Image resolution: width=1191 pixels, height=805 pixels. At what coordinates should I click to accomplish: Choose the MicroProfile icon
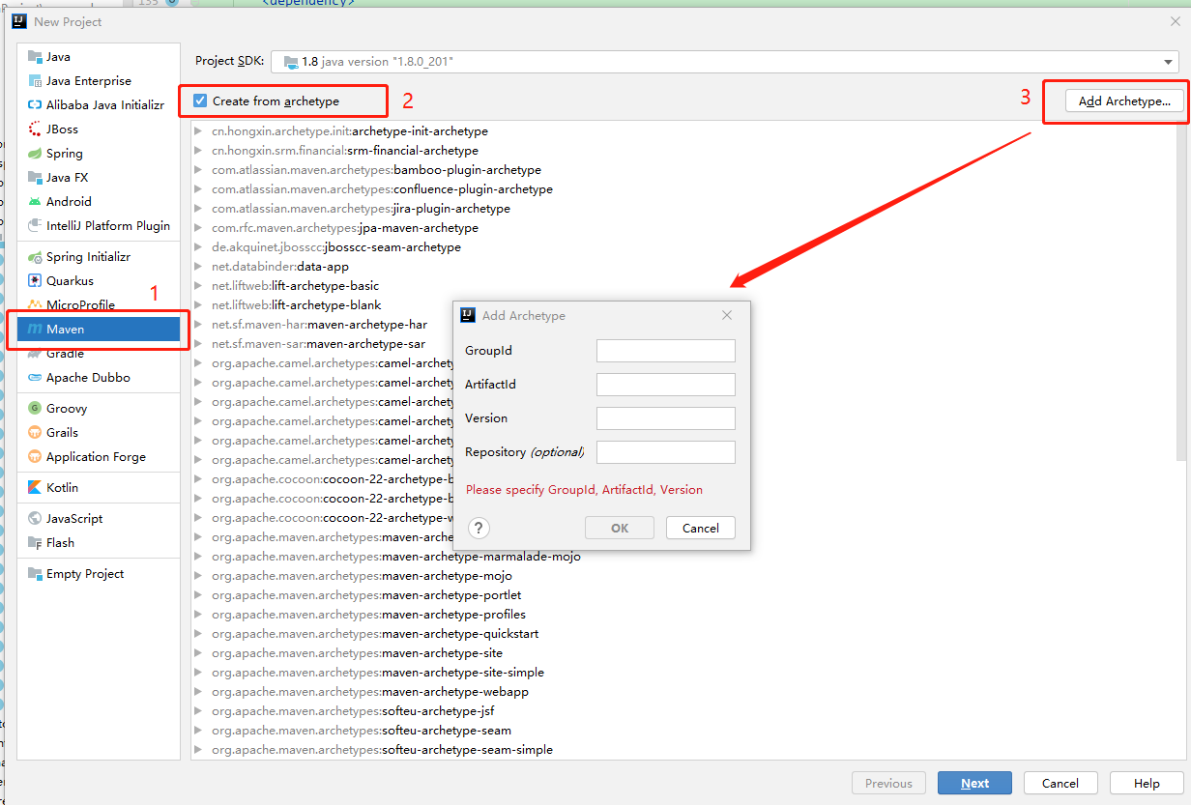tap(36, 305)
